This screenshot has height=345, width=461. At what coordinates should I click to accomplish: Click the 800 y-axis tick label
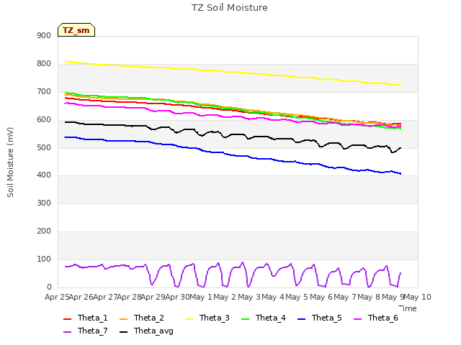[x=44, y=64]
